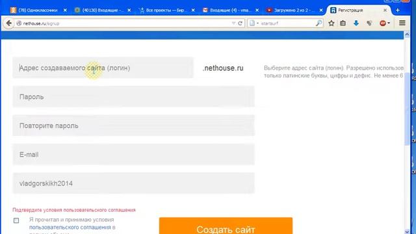The width and height of the screenshot is (416, 234).
Task: Open a new tab with plus button
Action: [x=397, y=10]
